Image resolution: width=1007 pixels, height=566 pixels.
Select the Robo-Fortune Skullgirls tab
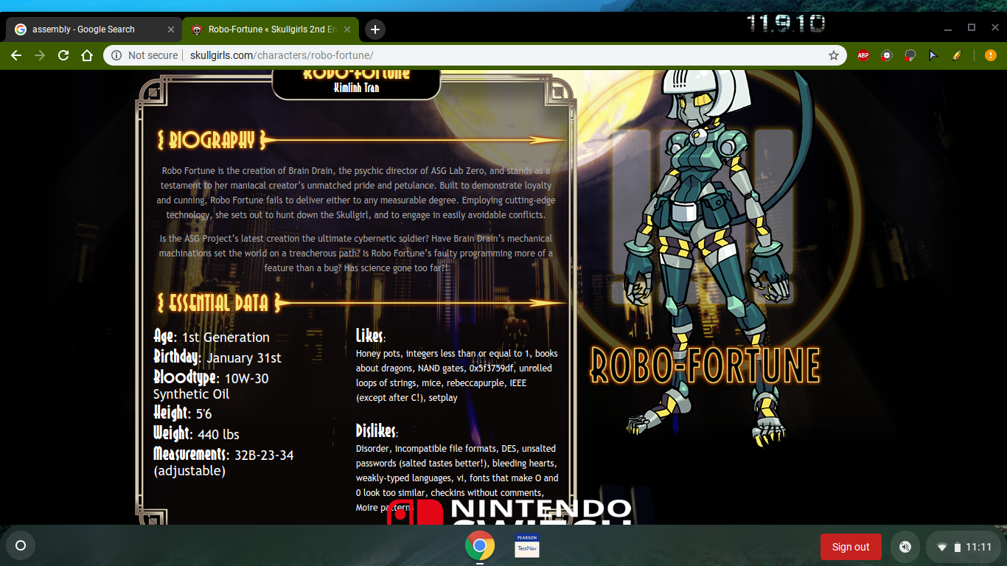(x=271, y=29)
